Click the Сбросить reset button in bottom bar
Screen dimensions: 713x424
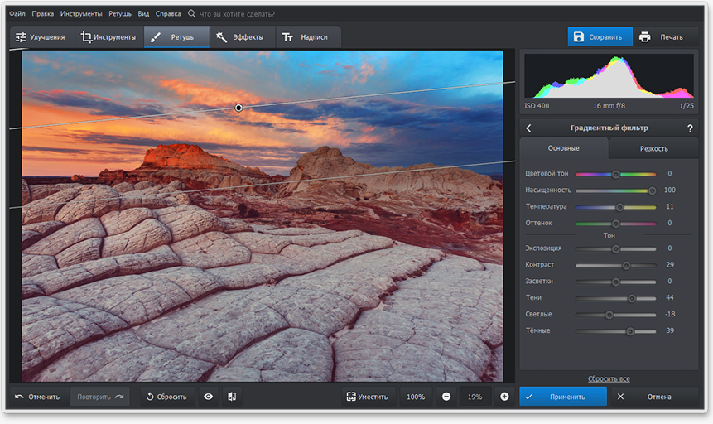pyautogui.click(x=167, y=397)
